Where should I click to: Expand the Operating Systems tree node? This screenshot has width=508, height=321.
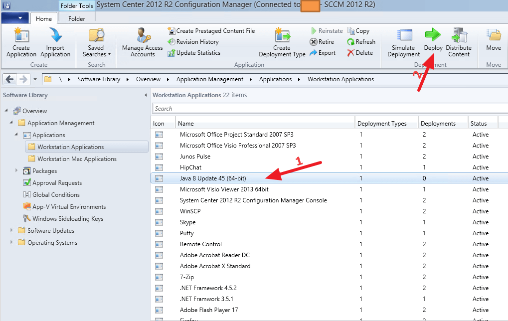pyautogui.click(x=11, y=242)
